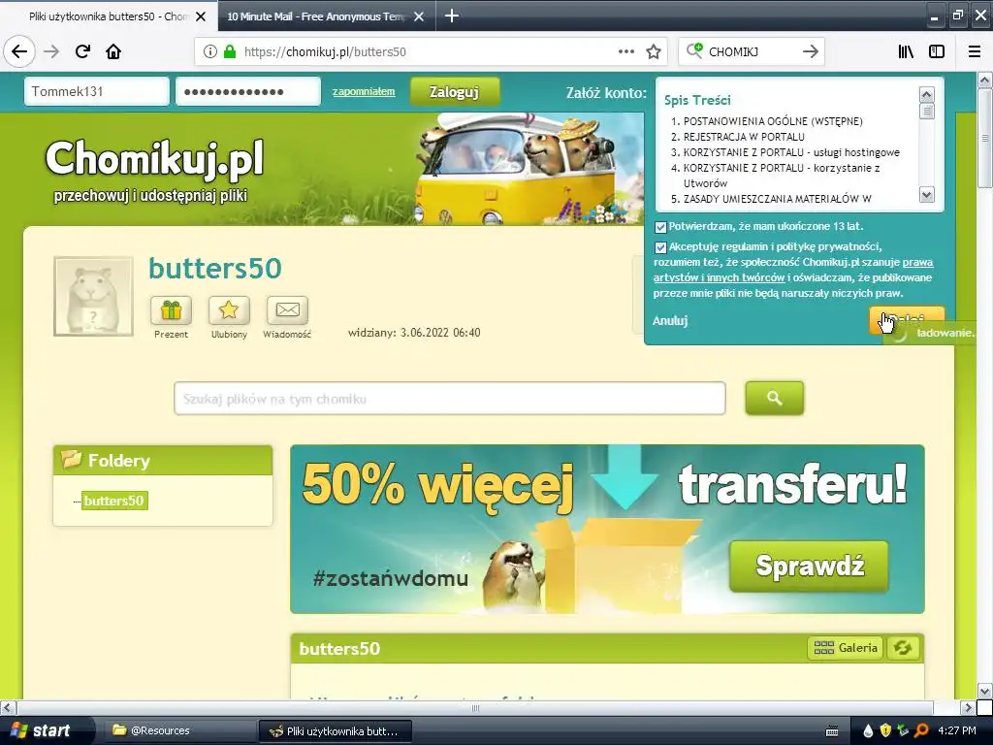Open the browser home page icon

tap(113, 51)
